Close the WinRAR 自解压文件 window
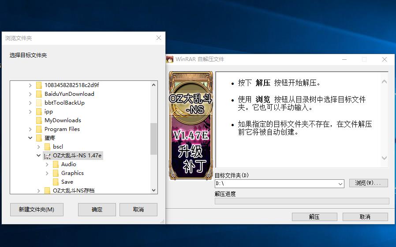This screenshot has height=247, width=396. coord(385,59)
